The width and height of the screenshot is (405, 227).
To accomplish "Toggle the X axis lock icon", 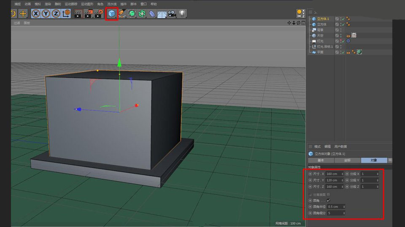I will tap(36, 14).
